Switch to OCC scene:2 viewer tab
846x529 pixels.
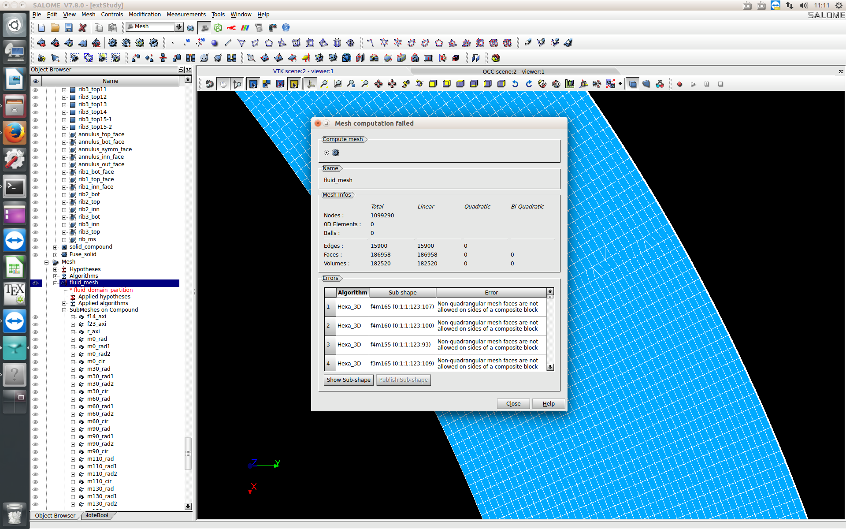[513, 71]
